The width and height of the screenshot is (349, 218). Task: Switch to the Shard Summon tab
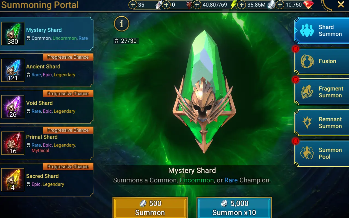tap(322, 31)
